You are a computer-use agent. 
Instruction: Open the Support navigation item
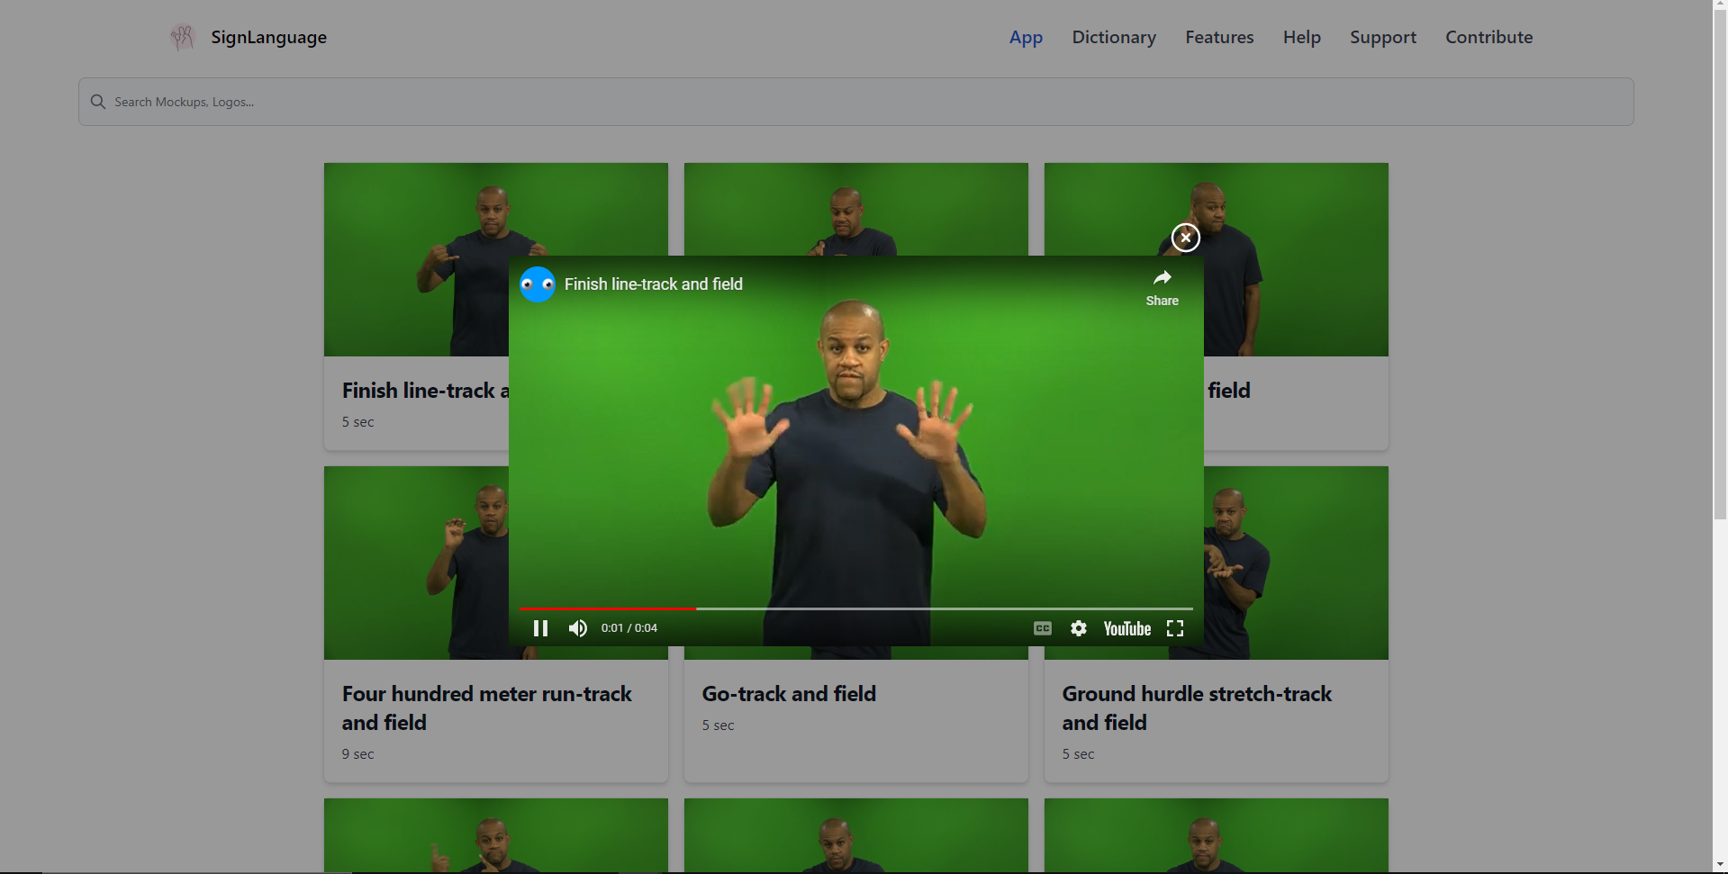[1383, 37]
